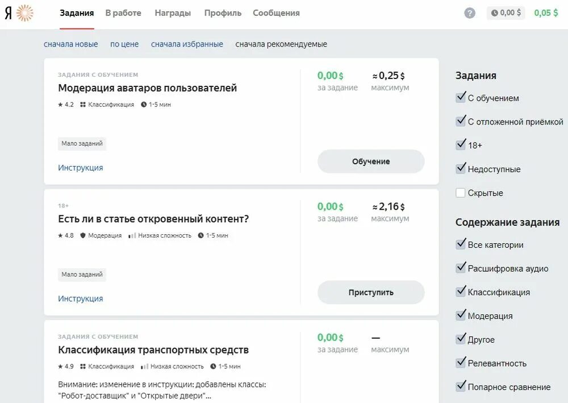Sort by сначала новые
Image resolution: width=568 pixels, height=403 pixels.
(70, 44)
